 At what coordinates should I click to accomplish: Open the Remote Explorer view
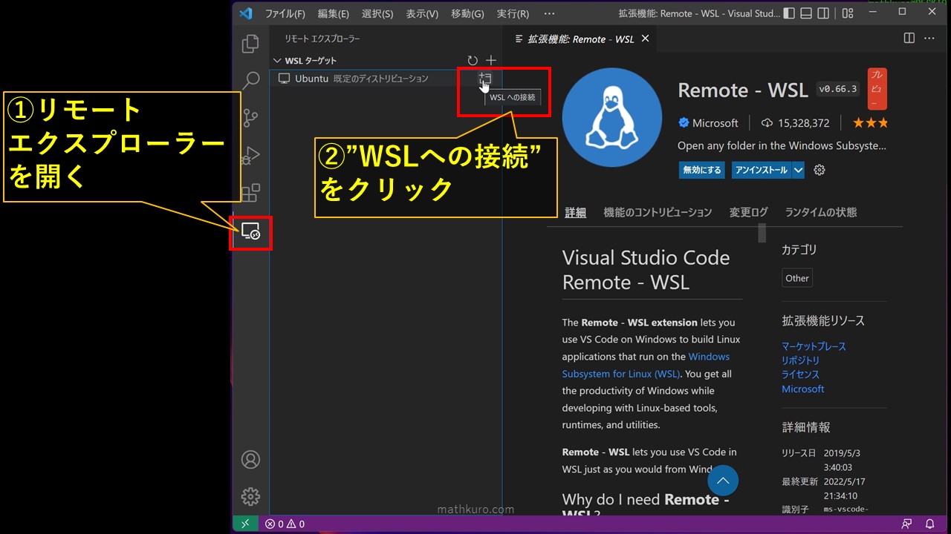tap(250, 231)
